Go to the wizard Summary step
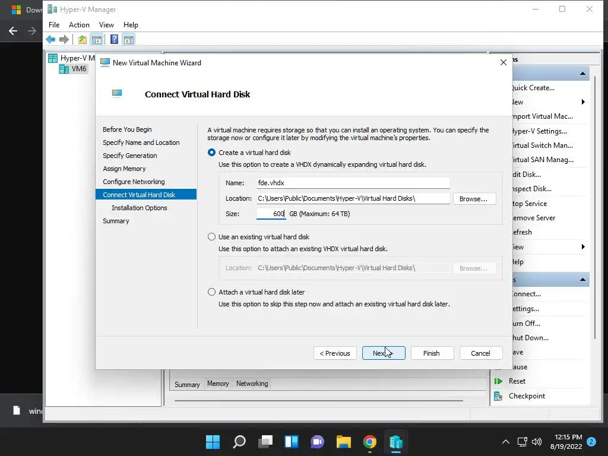The width and height of the screenshot is (608, 456). pyautogui.click(x=116, y=221)
